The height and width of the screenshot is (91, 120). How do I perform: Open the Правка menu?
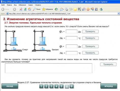pyautogui.click(x=9, y=5)
